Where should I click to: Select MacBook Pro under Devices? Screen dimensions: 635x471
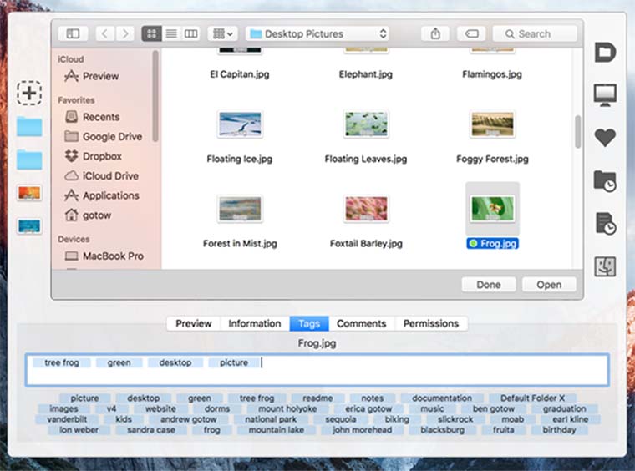point(104,256)
